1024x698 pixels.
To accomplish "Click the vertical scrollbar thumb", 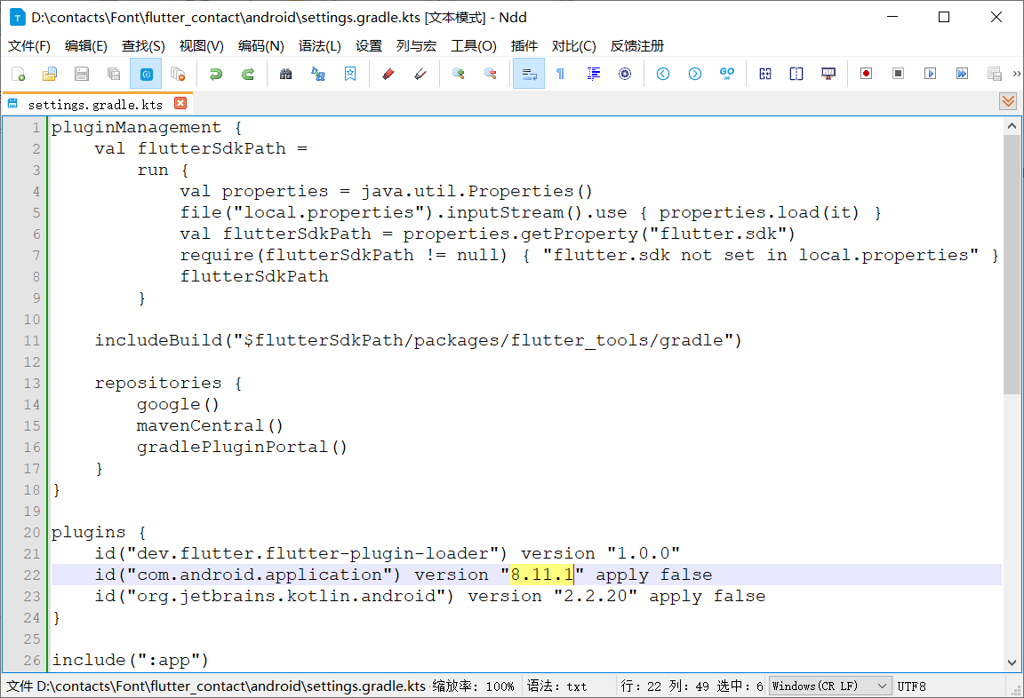I will click(1012, 265).
